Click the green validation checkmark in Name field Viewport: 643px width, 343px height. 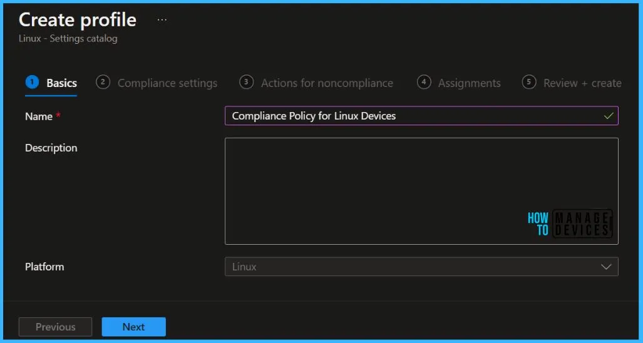[609, 116]
